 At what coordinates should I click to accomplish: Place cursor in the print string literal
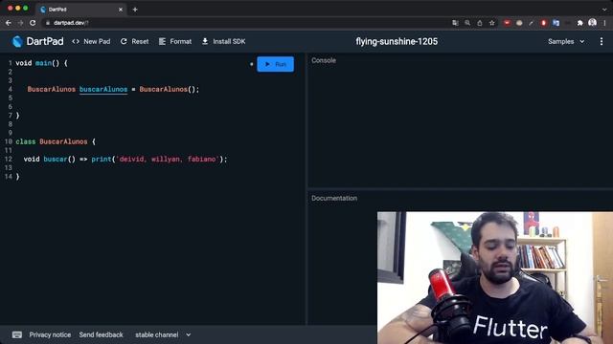[x=168, y=160]
